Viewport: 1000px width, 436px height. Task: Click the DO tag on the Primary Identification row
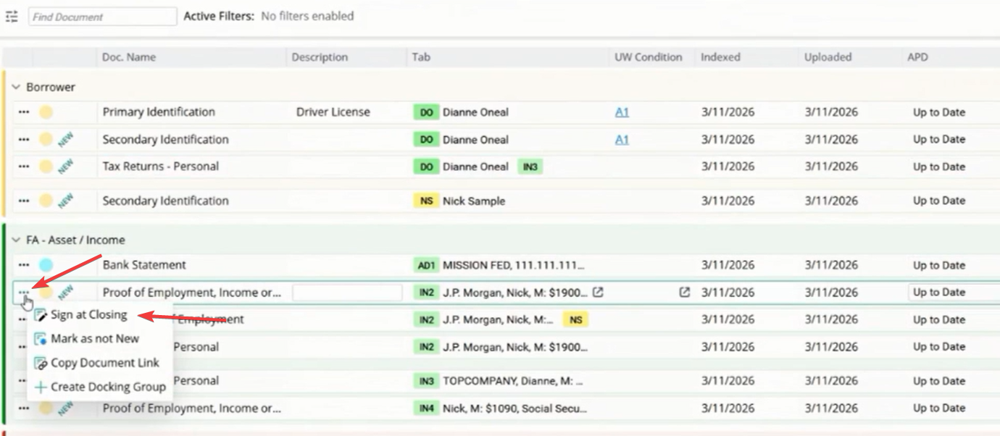pos(426,112)
